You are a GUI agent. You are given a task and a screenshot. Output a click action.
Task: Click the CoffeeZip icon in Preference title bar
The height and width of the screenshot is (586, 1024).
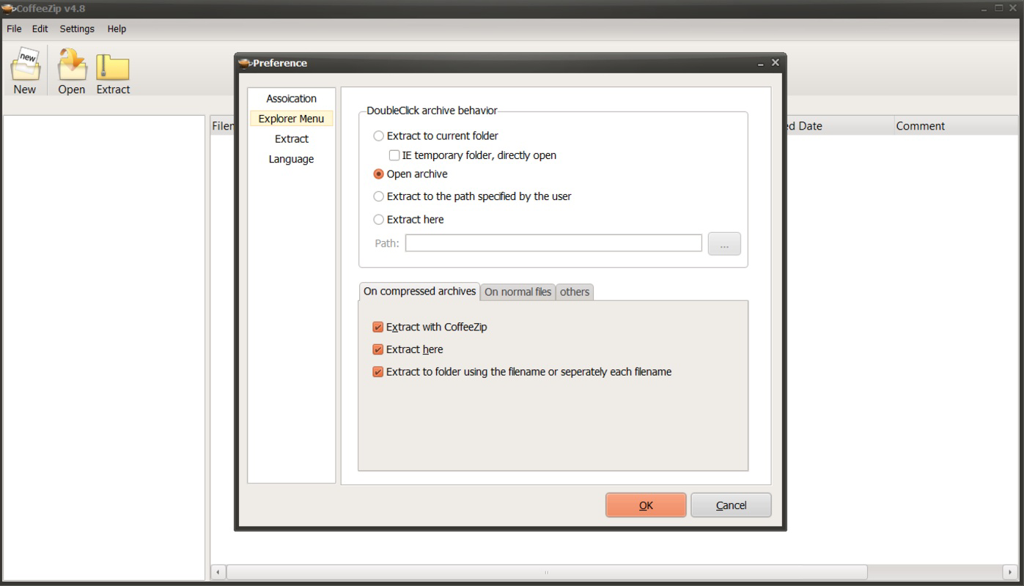pyautogui.click(x=245, y=63)
